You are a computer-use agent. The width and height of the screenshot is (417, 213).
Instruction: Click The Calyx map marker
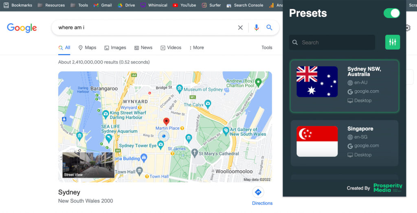208,104
